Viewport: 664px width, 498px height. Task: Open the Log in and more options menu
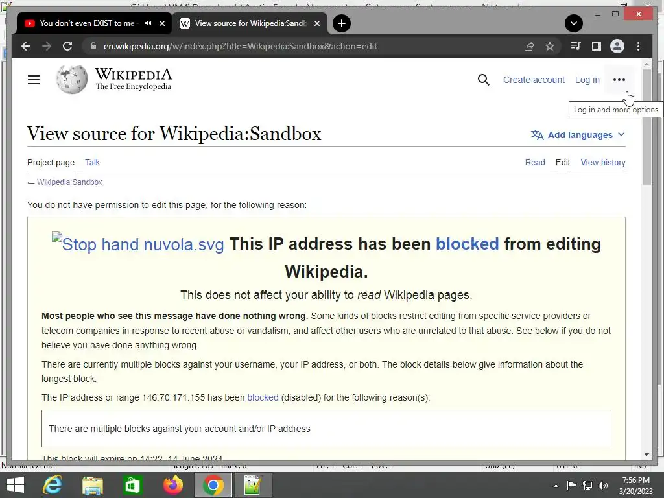[619, 80]
